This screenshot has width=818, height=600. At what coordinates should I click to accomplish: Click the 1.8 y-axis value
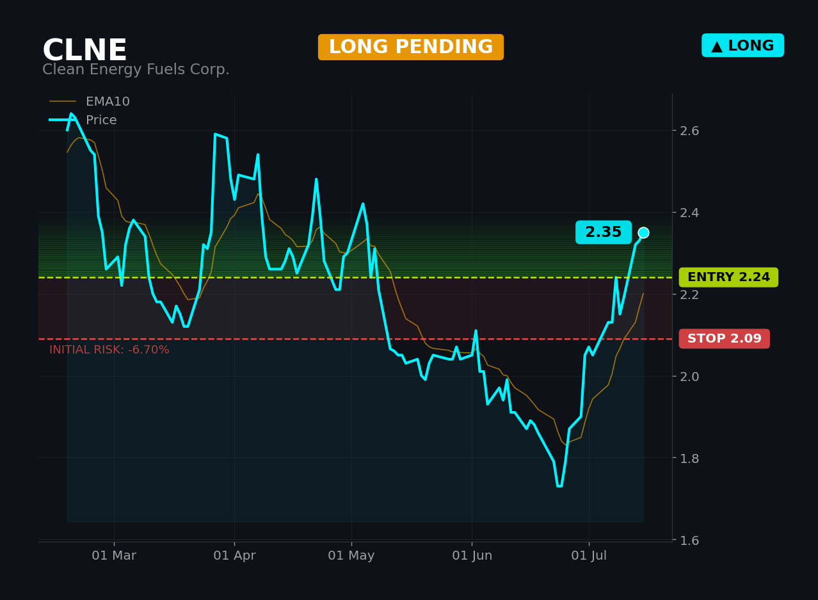[690, 458]
